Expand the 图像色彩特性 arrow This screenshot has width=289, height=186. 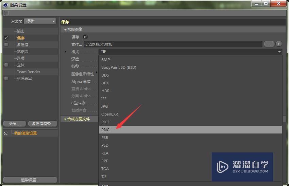point(97,73)
